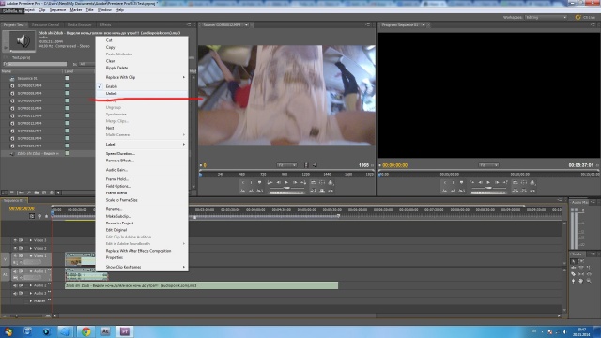Toggle sync lock on Audio 2 track
This screenshot has height=338, width=601.
(21, 285)
